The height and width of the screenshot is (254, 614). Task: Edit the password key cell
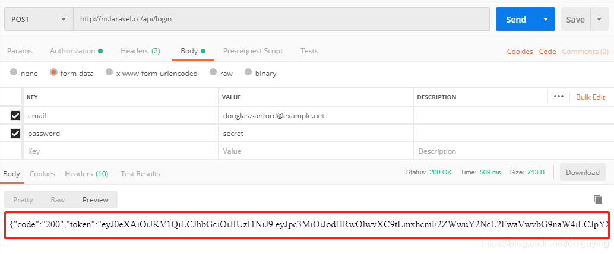click(x=121, y=134)
